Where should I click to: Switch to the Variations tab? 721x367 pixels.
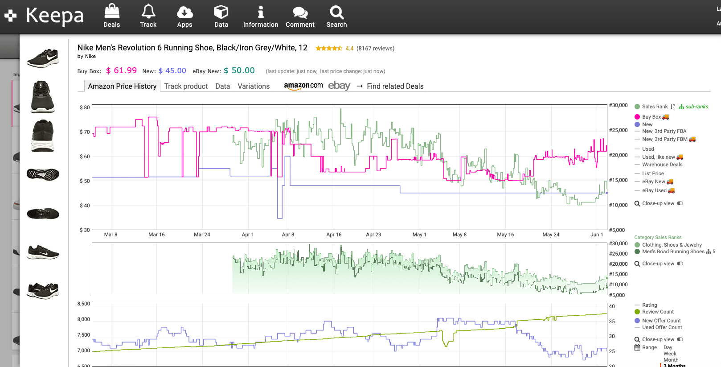click(254, 86)
